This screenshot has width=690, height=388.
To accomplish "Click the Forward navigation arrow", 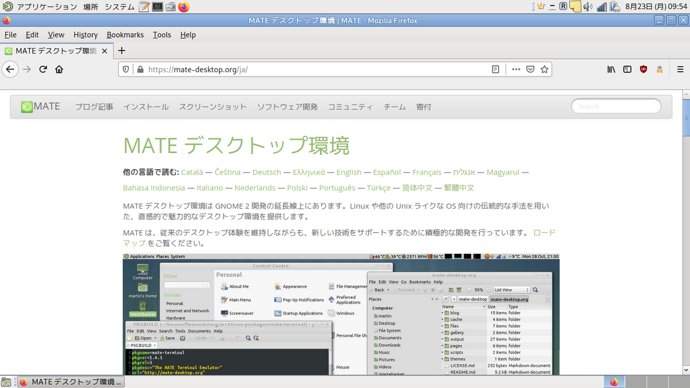I will [x=26, y=69].
